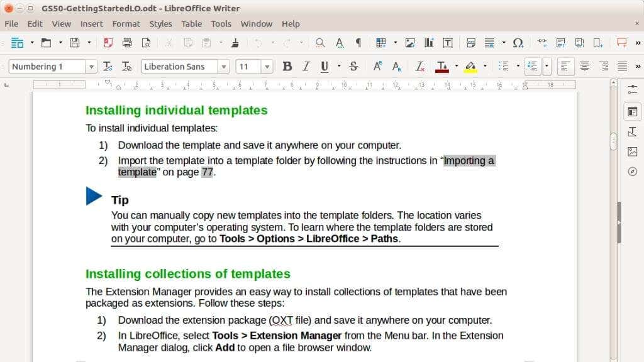The image size is (644, 362).
Task: Open the font size 11 dropdown
Action: point(267,67)
